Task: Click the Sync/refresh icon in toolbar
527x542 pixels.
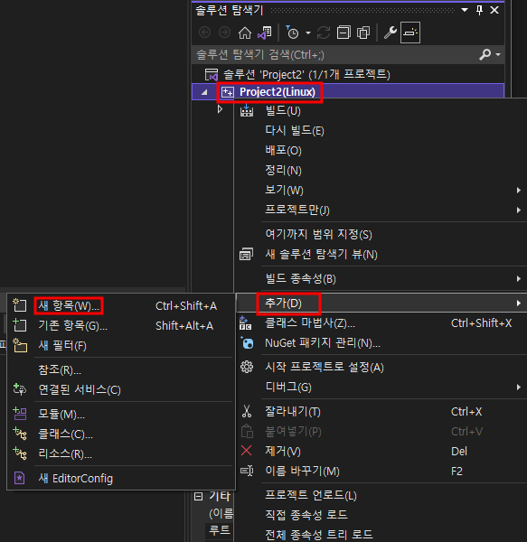Action: [324, 33]
